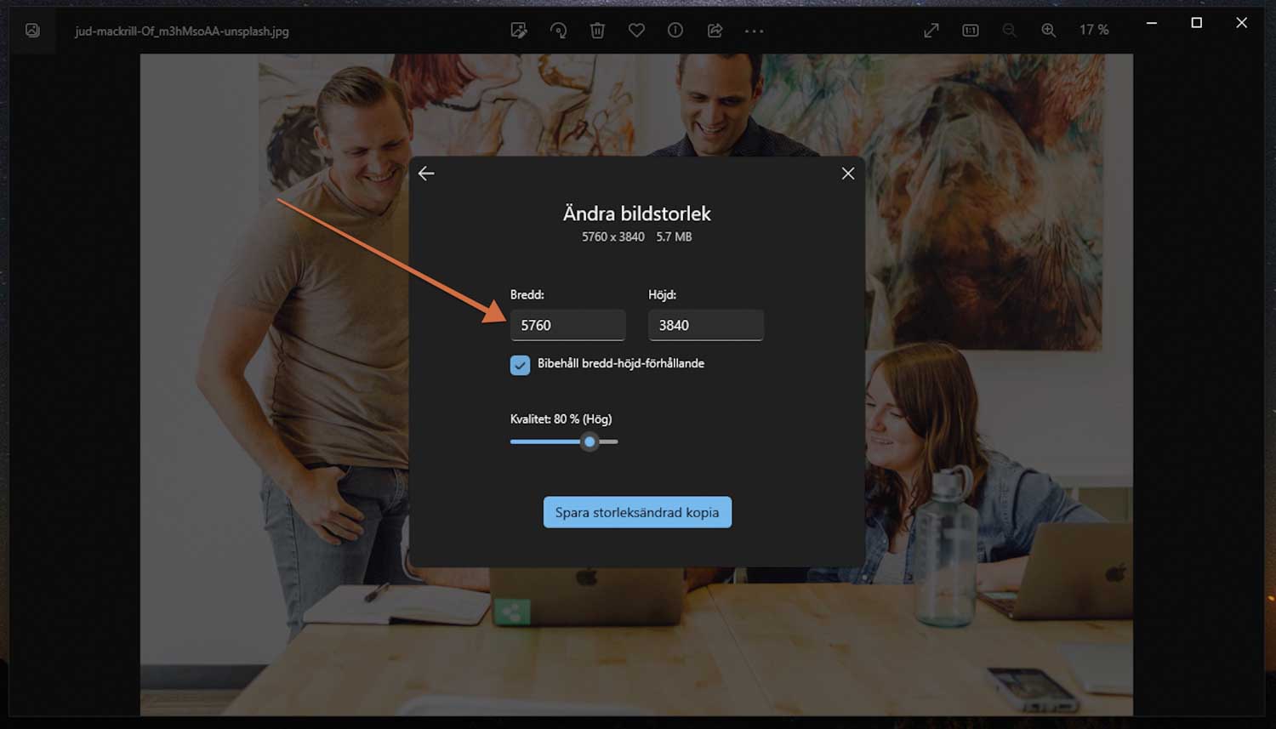
Task: Click the Höjd height field showing 3840
Action: coord(705,325)
